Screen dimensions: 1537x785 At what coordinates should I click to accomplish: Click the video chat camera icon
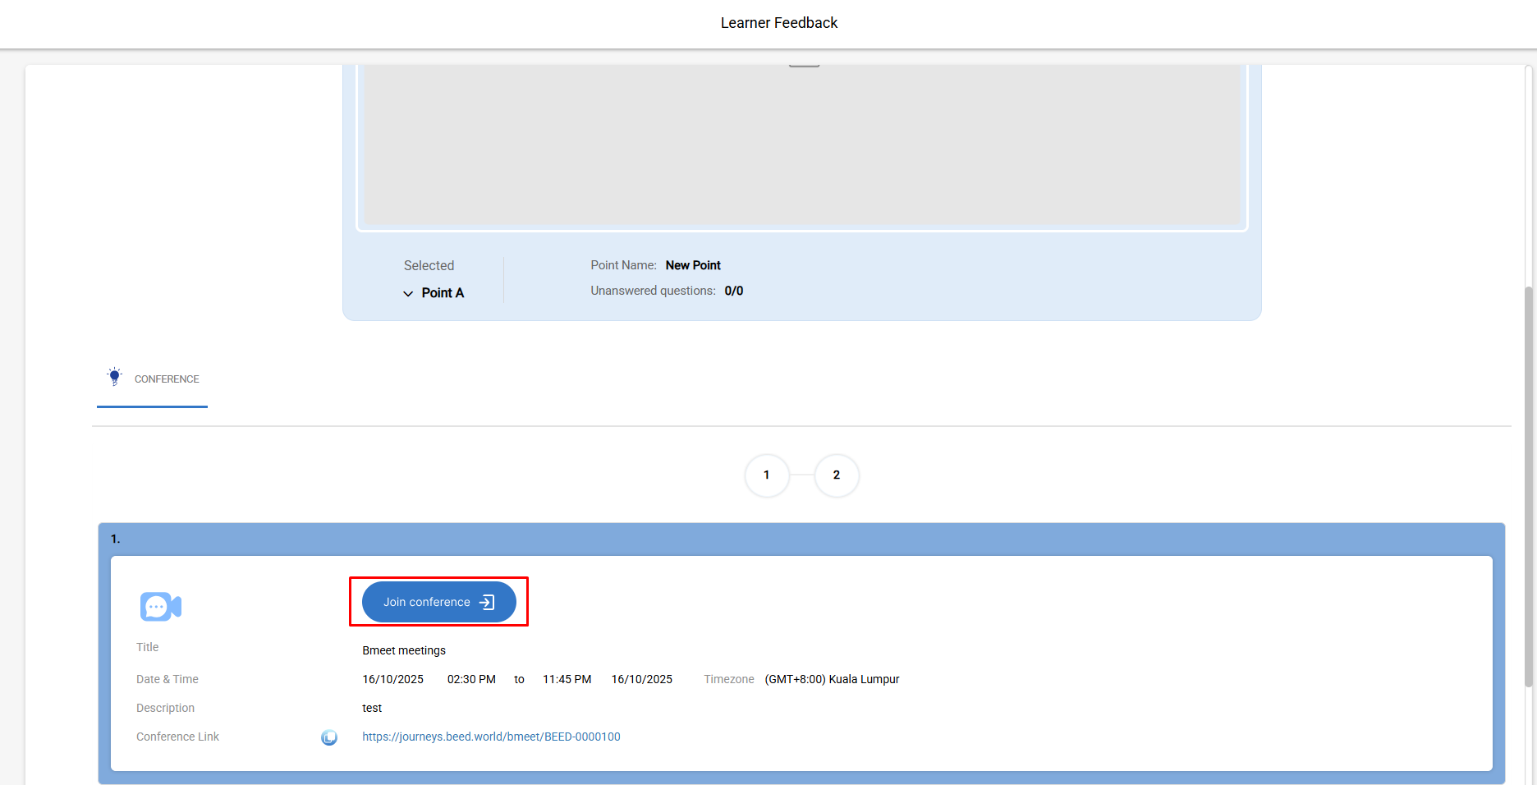[160, 607]
